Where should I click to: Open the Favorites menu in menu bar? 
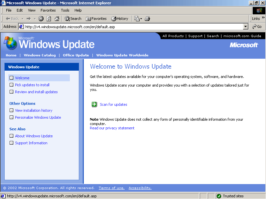pyautogui.click(x=48, y=10)
